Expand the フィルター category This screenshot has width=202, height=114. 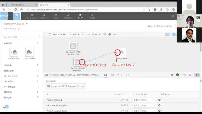coord(21,81)
